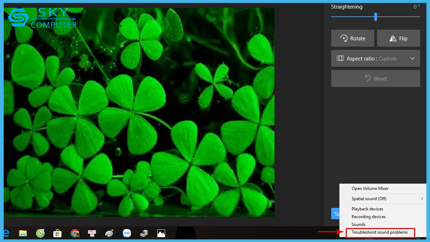Viewport: 430px width, 242px height.
Task: Launch Coc Coc browser from taskbar
Action: 40,233
